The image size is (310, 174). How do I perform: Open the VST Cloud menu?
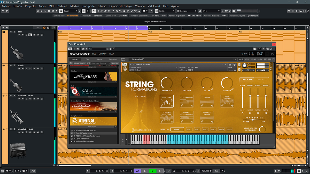154,6
